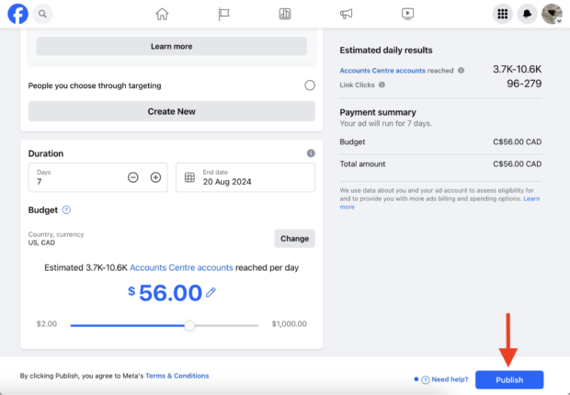Edit the budget with the pencil icon
Viewport: 570px width, 395px height.
point(211,292)
